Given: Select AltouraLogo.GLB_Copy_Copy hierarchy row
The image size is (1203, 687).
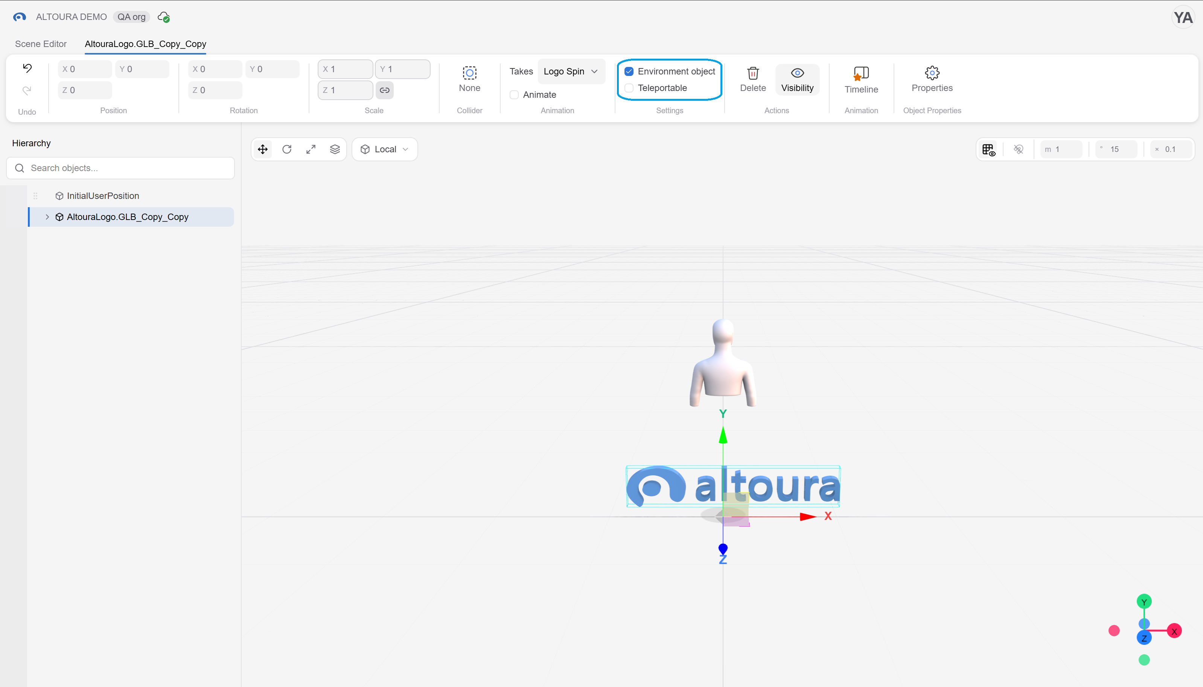Looking at the screenshot, I should (x=131, y=217).
